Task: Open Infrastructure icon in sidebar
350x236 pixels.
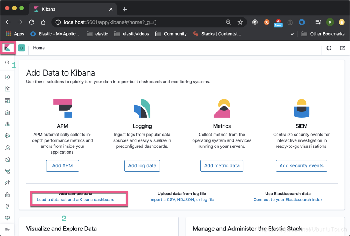Action: 7,148
